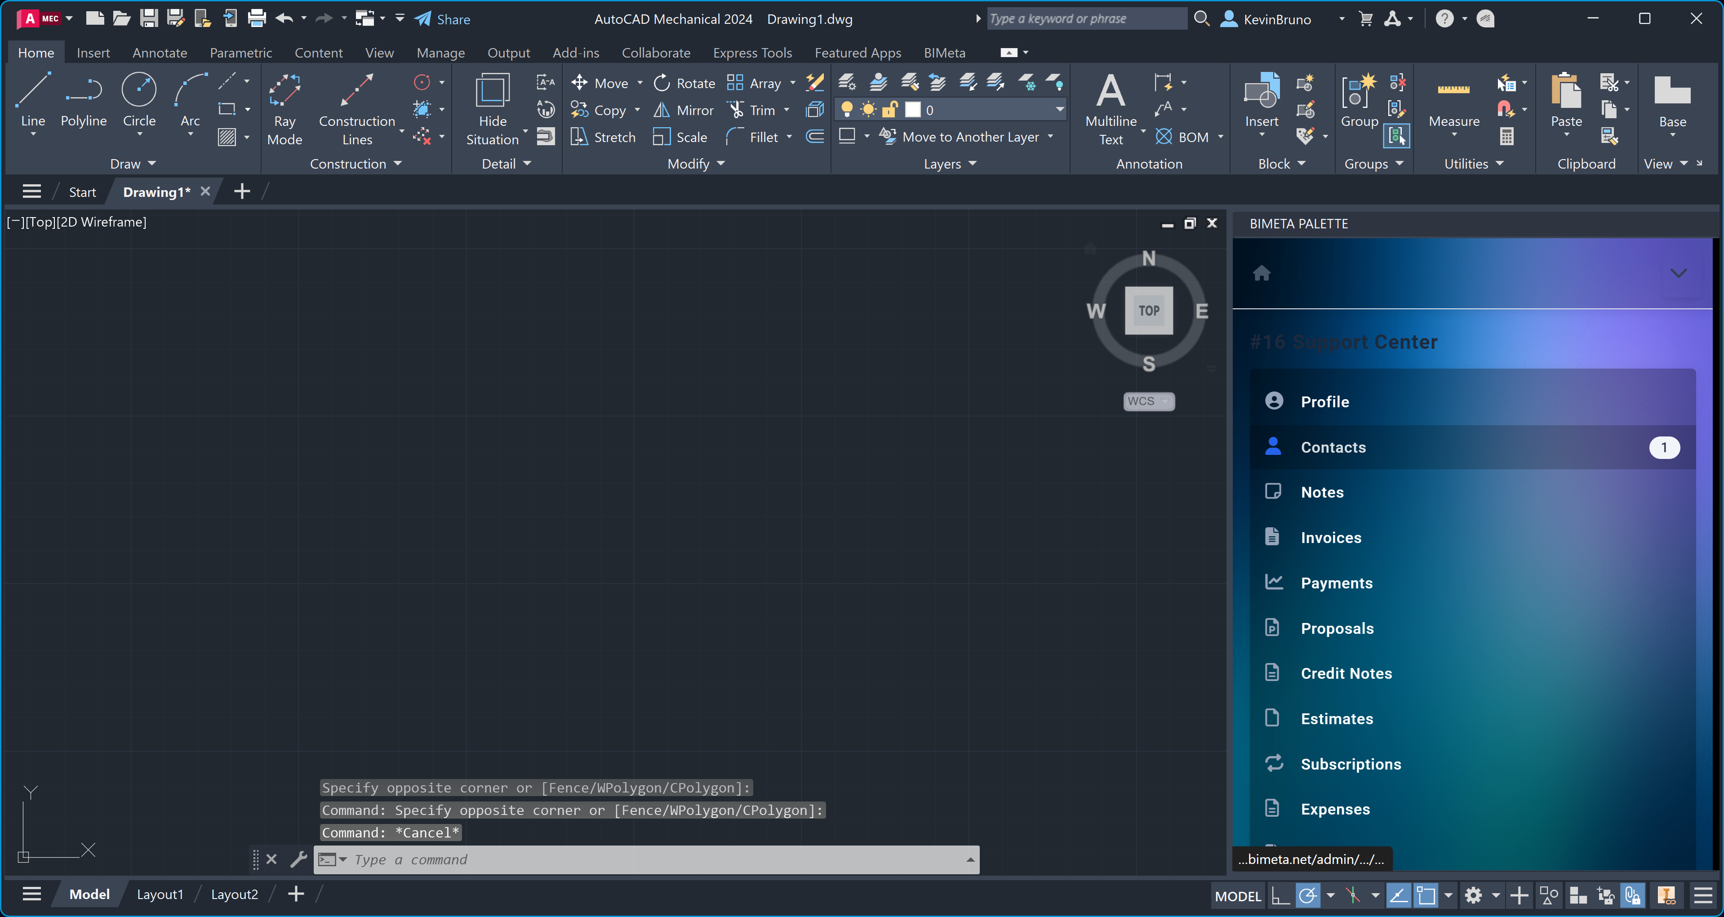Toggle 2D object snap in status bar

[x=1426, y=895]
